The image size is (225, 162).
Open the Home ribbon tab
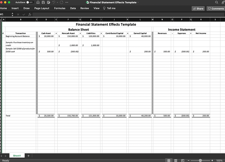pyautogui.click(x=3, y=8)
